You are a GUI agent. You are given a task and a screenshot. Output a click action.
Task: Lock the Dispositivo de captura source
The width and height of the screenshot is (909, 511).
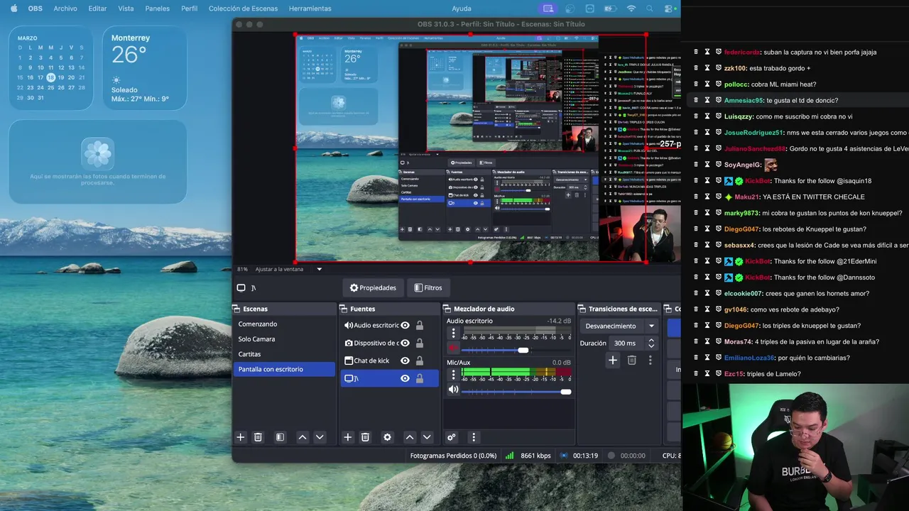(x=420, y=343)
